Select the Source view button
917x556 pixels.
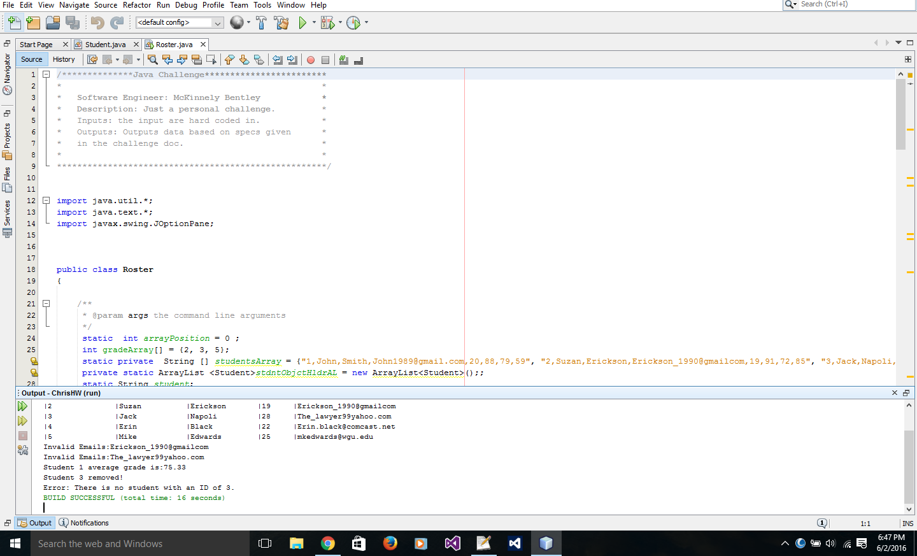[x=32, y=59]
